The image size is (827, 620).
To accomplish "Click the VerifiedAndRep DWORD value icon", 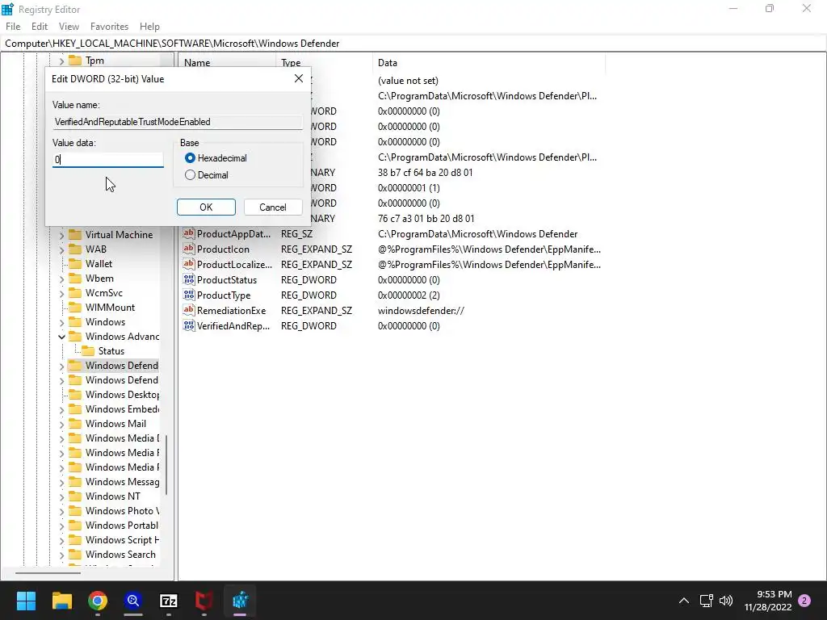I will pos(189,325).
